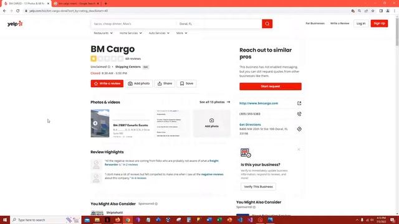This screenshot has height=224, width=399.
Task: Expand the Auto Services dropdown
Action: [x=159, y=33]
